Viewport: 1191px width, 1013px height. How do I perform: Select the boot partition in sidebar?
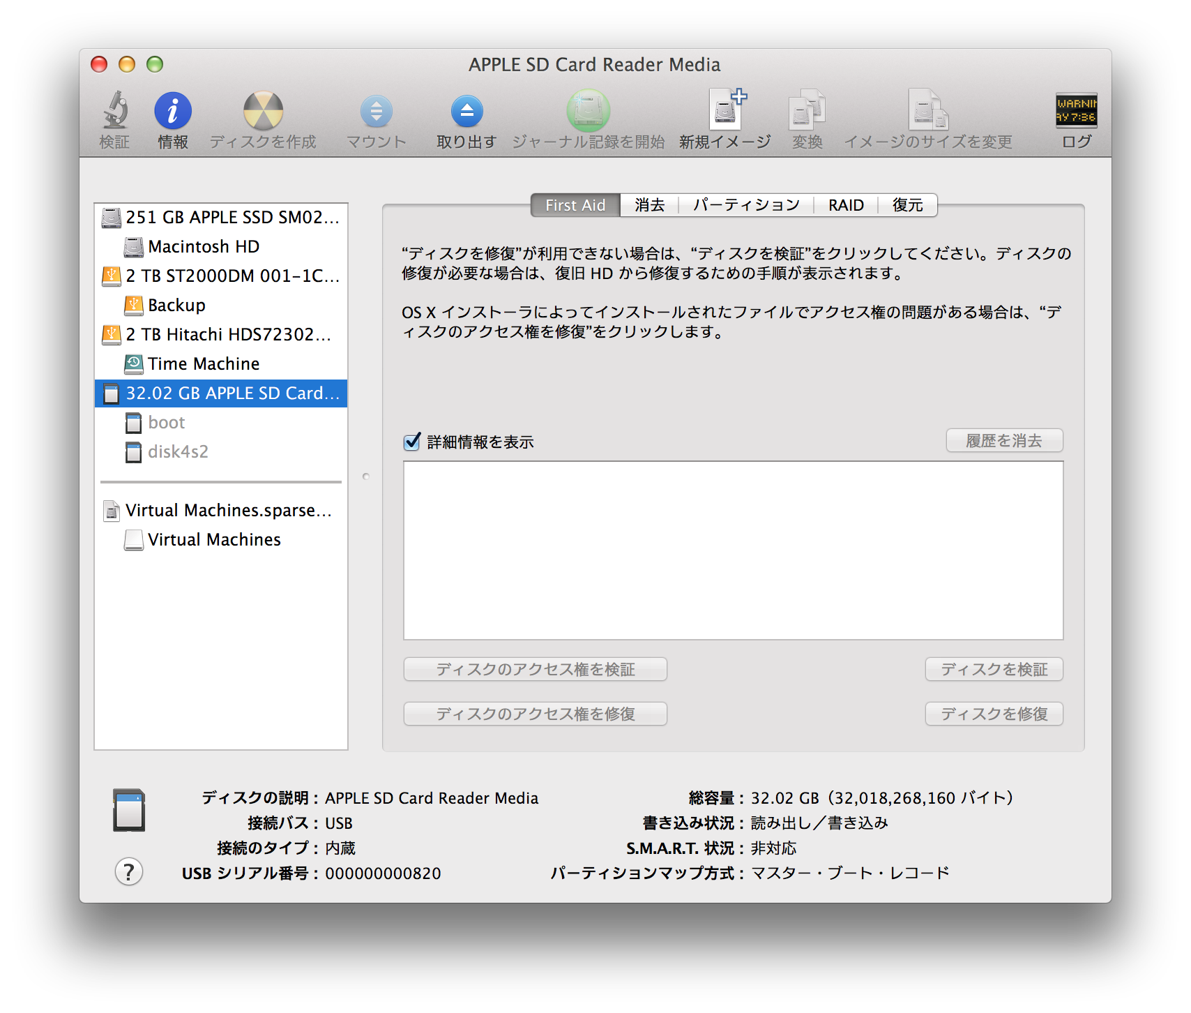(166, 423)
